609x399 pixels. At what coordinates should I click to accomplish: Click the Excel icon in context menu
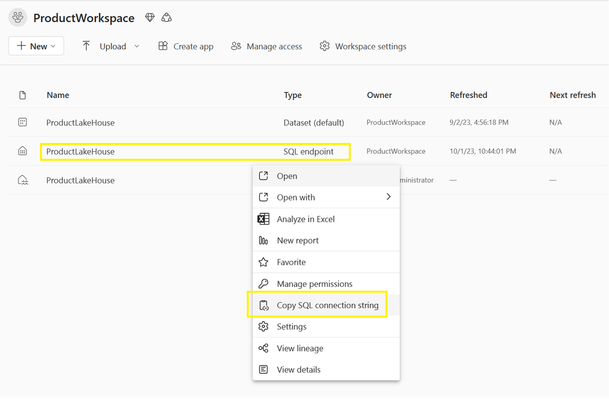263,219
